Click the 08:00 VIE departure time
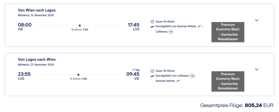 [25, 25]
